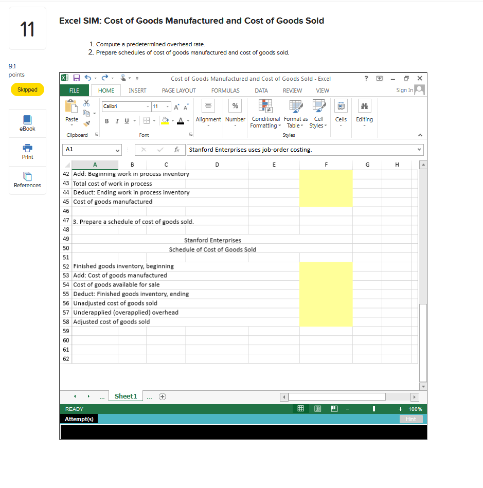Add a new sheet with plus icon
This screenshot has width=483, height=488.
coord(162,396)
